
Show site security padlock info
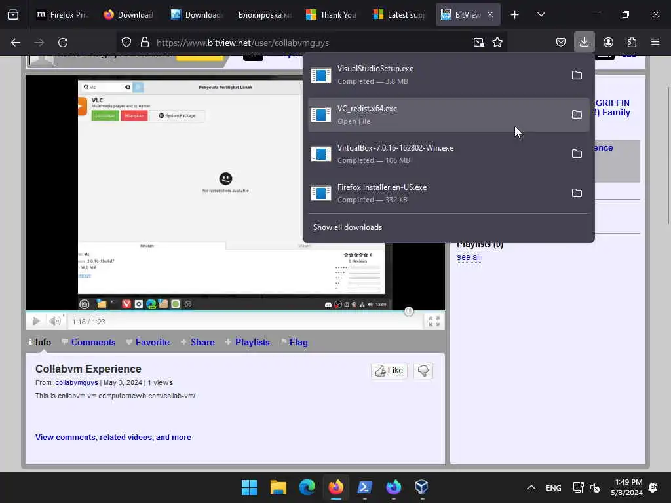click(145, 43)
